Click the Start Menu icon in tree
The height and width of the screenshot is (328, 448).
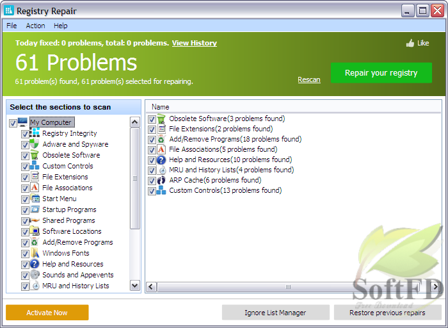coord(35,198)
